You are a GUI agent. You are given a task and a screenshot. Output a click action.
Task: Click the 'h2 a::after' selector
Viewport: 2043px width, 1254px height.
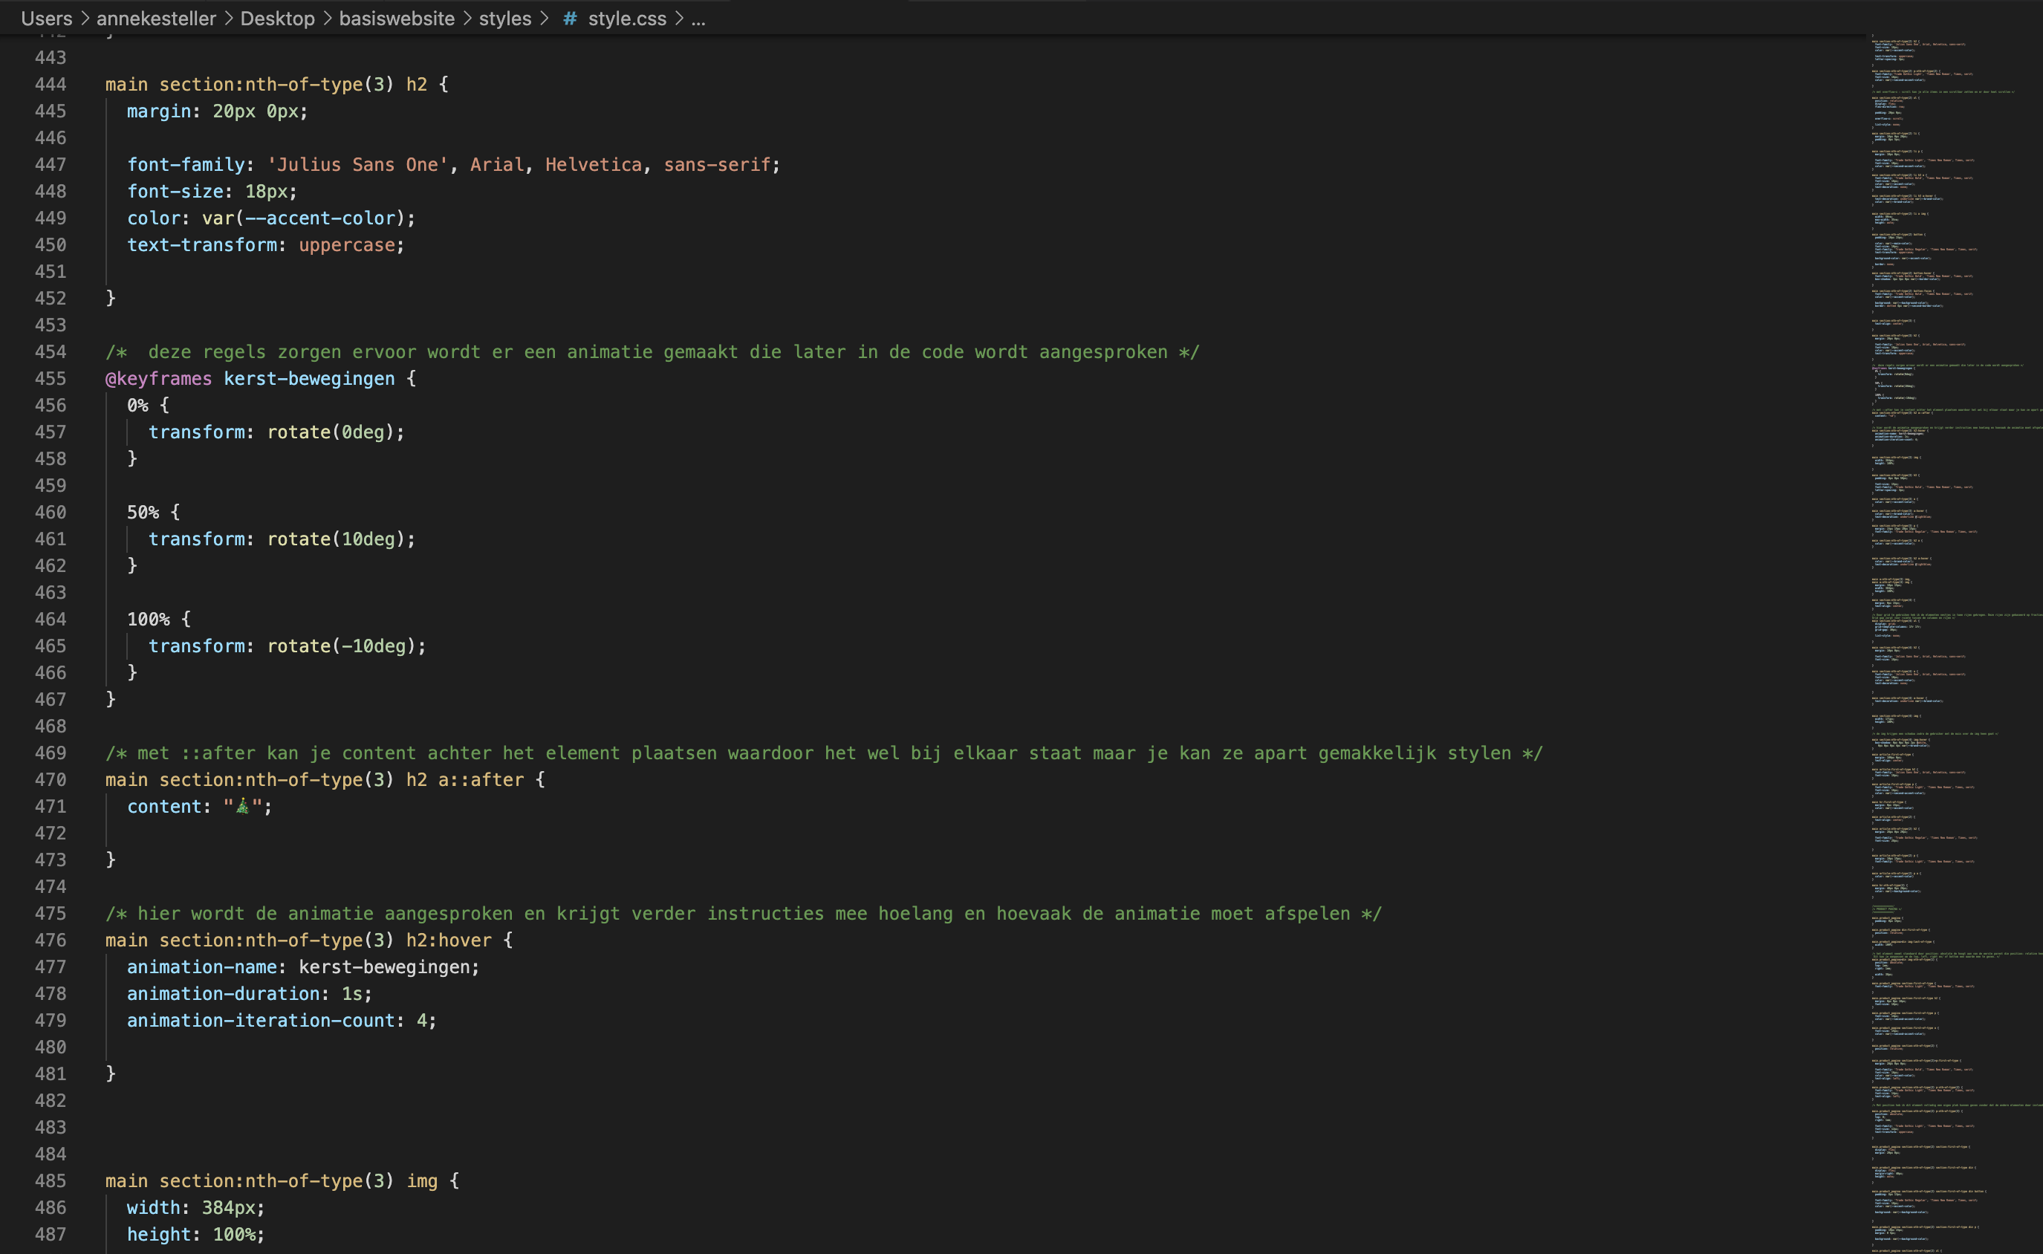point(465,781)
